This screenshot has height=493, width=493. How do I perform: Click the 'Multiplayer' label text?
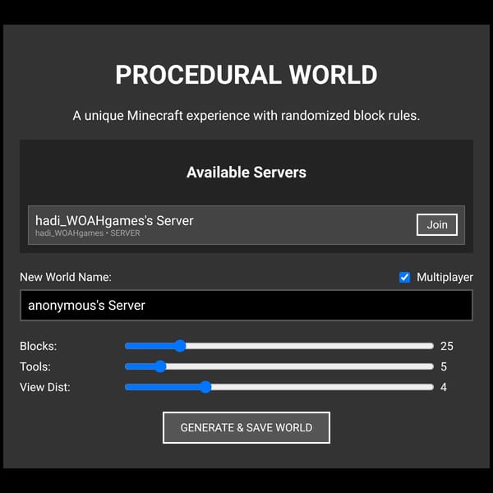coord(445,277)
